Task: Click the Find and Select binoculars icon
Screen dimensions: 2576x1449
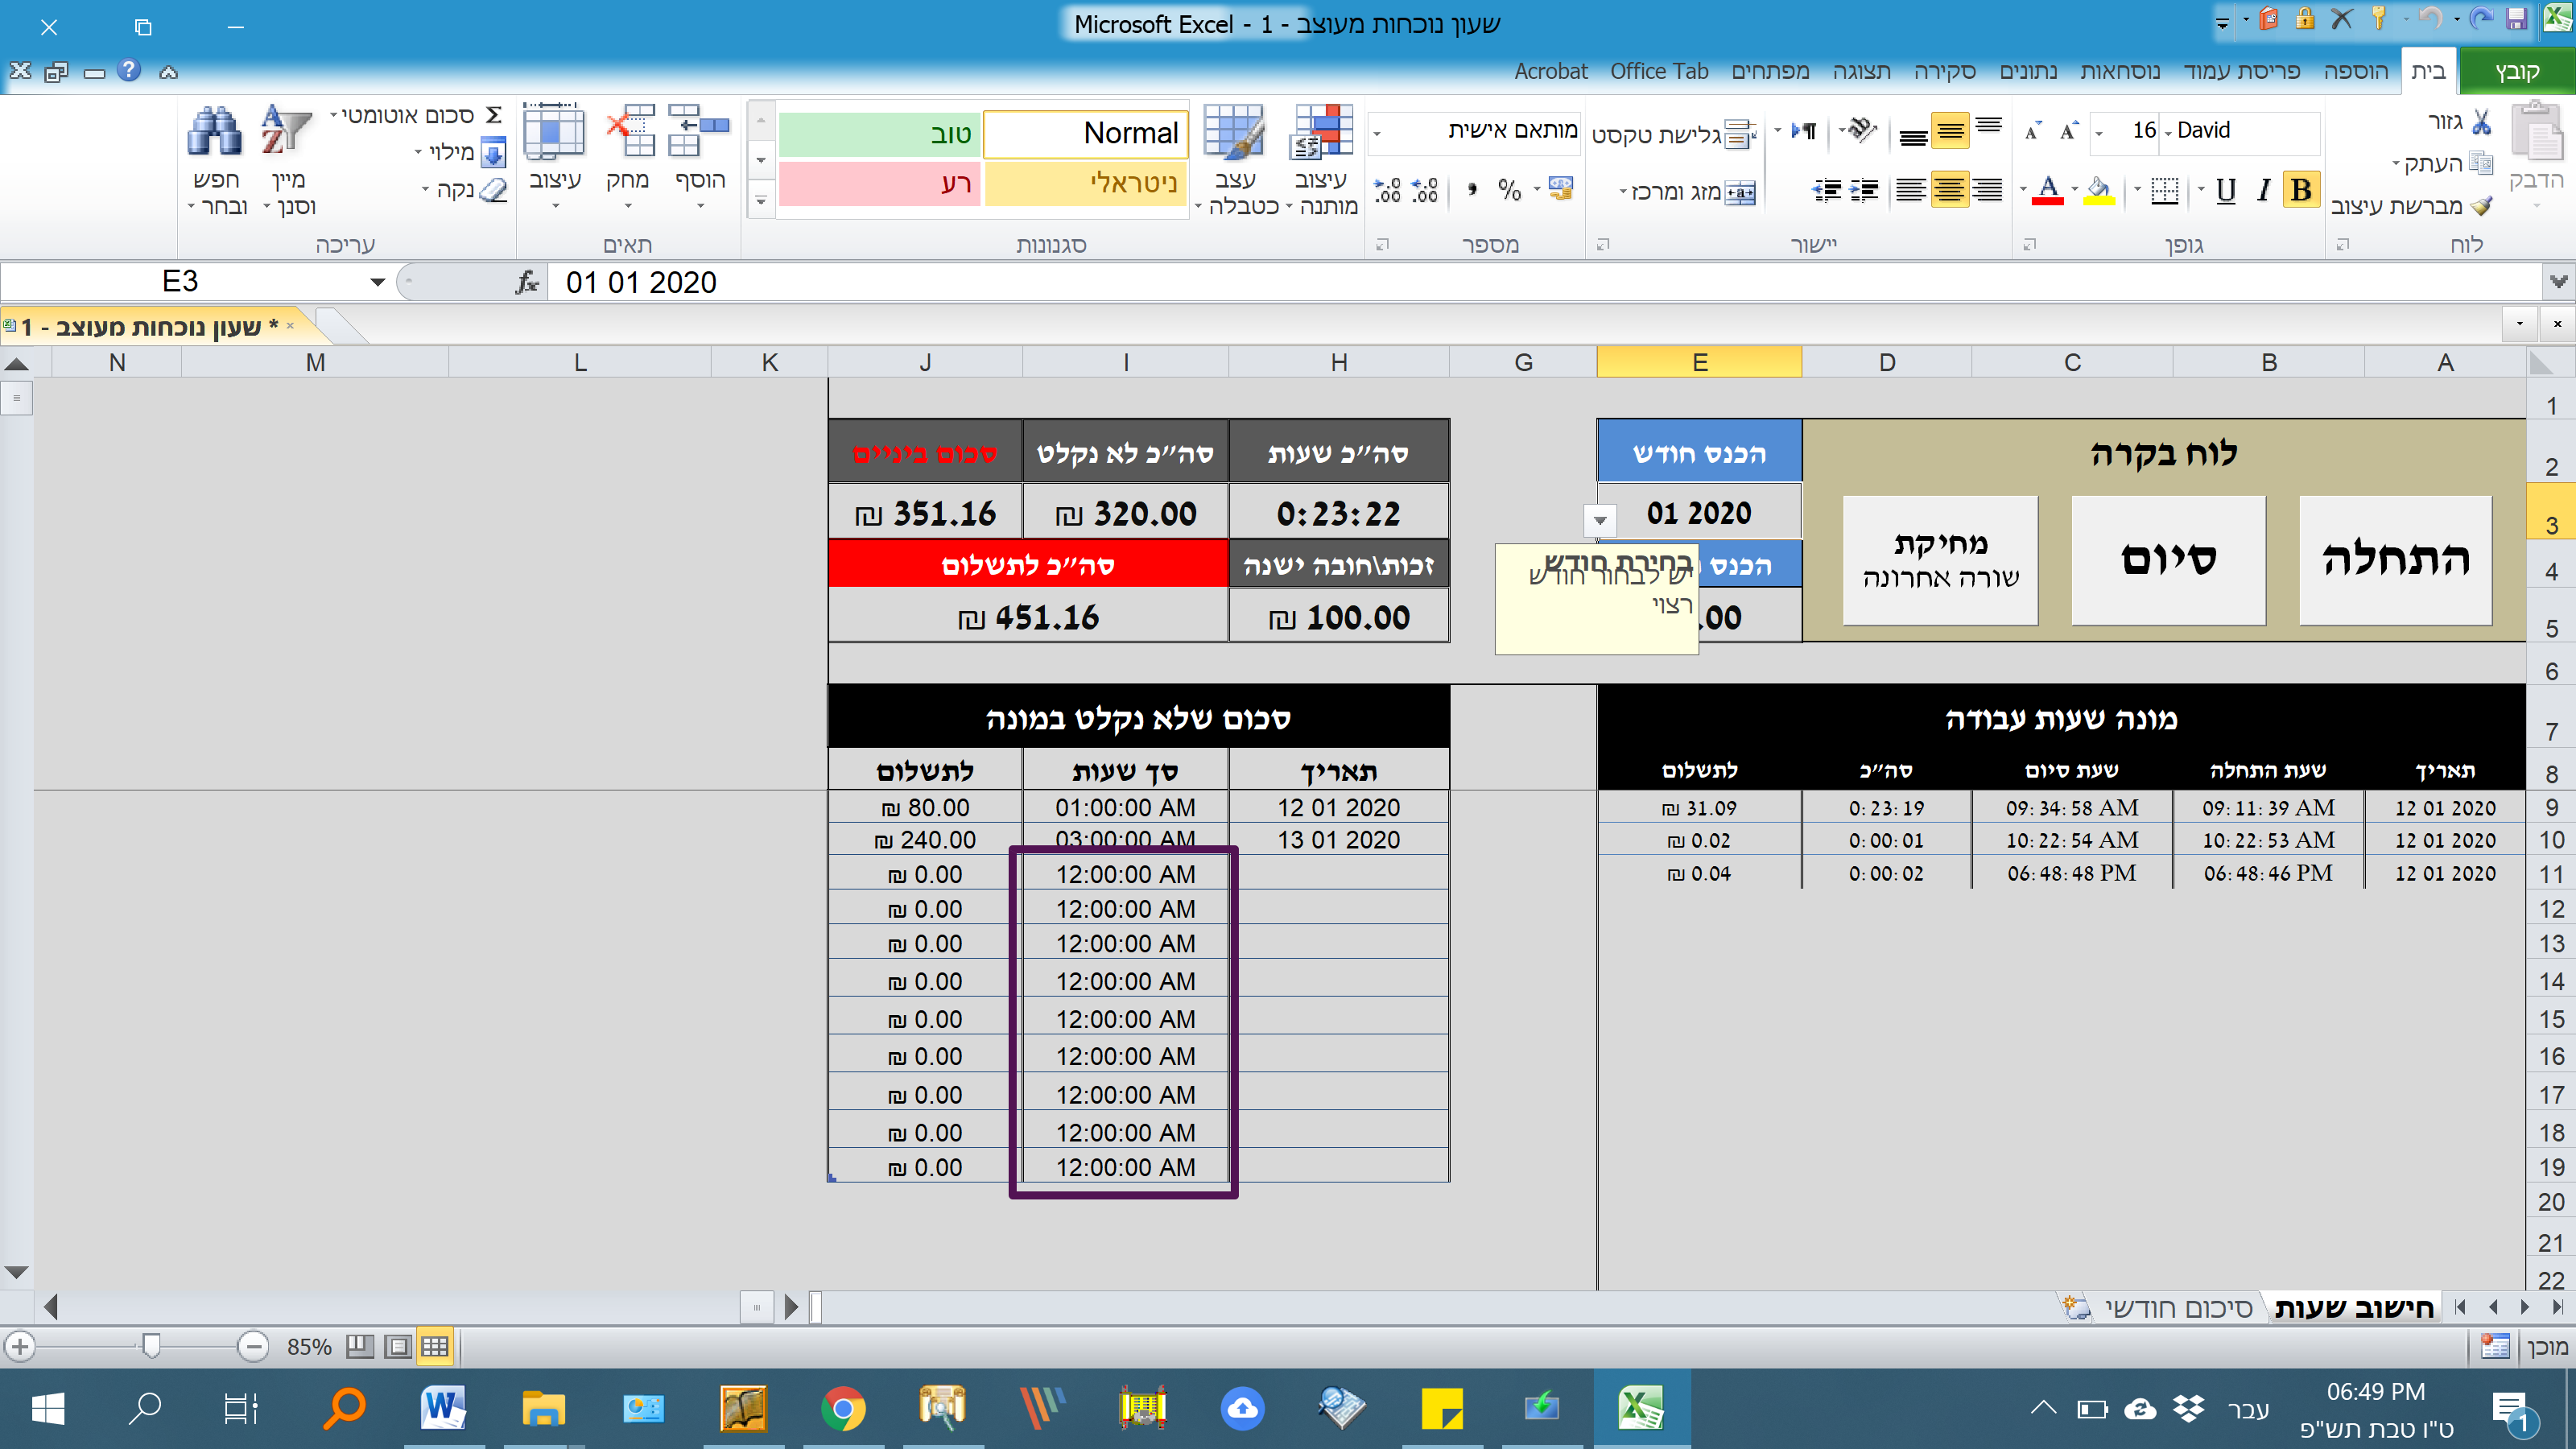Action: point(214,132)
